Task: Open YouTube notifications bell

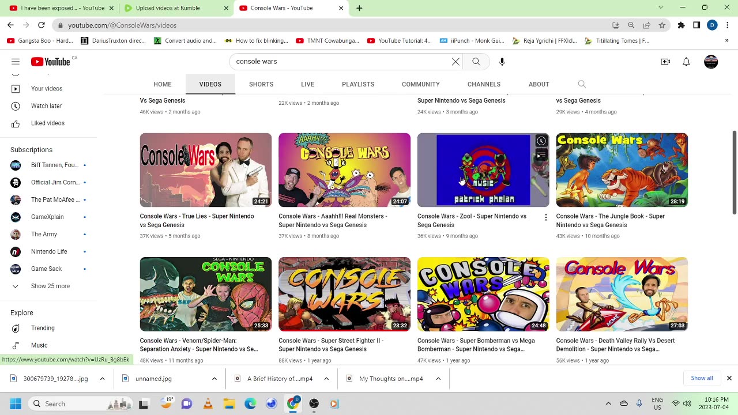Action: point(686,62)
